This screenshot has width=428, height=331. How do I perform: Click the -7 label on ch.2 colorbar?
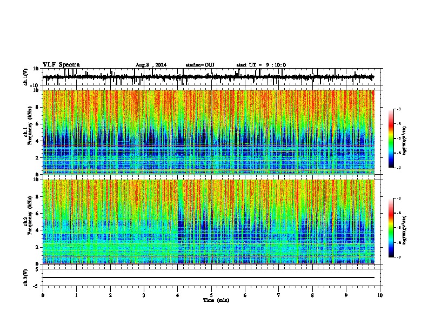click(x=398, y=257)
